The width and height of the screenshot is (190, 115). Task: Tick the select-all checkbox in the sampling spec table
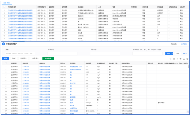point(4,7)
